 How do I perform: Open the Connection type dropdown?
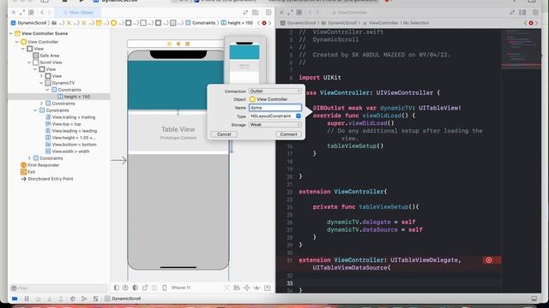(x=274, y=92)
